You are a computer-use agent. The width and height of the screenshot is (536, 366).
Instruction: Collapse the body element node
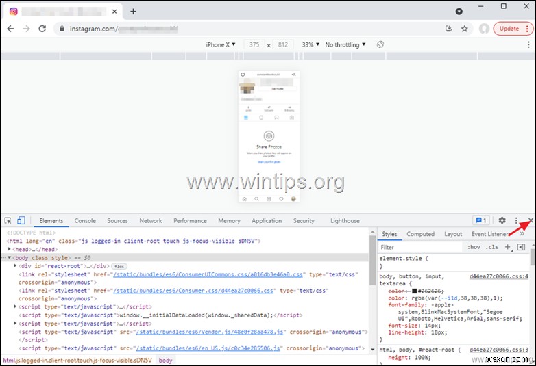point(9,257)
